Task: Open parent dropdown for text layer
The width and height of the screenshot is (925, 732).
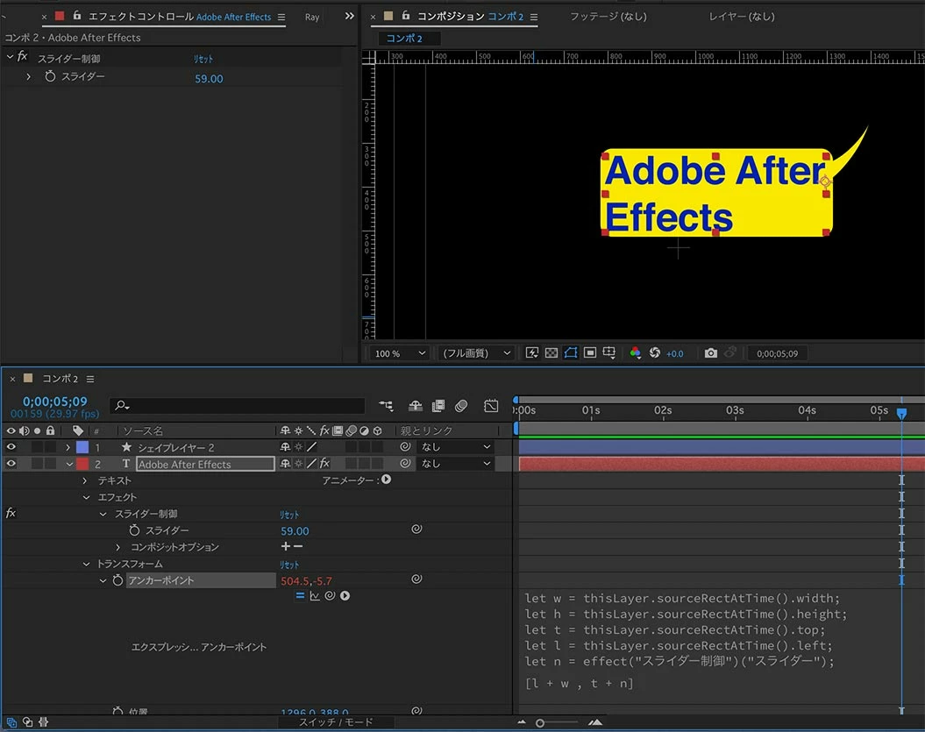Action: (x=455, y=464)
